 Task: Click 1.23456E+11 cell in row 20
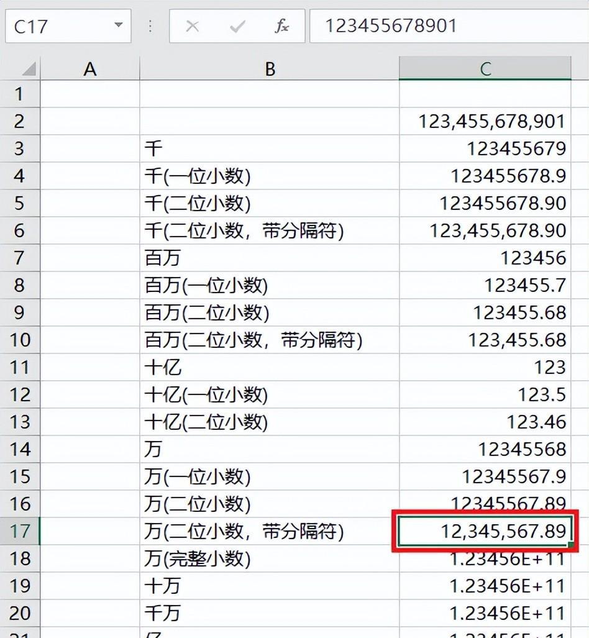click(x=485, y=613)
